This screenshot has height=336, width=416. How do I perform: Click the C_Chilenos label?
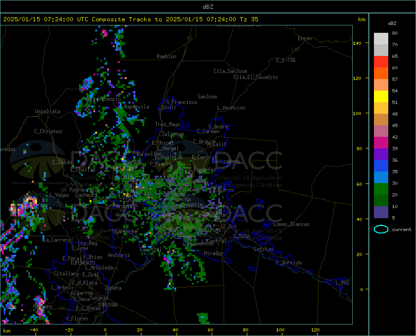pyautogui.click(x=48, y=131)
